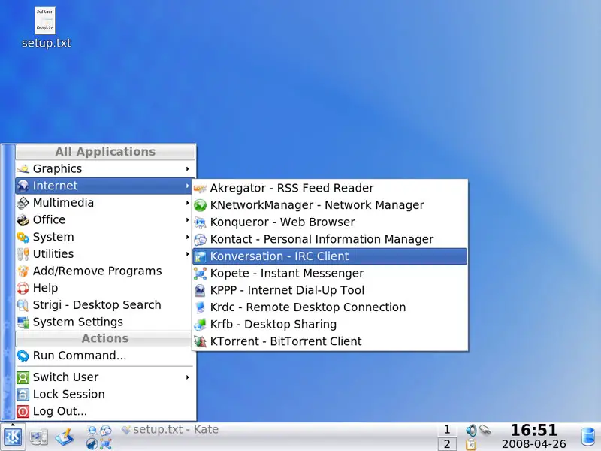Image resolution: width=601 pixels, height=451 pixels.
Task: Open Kontact - Personal Information Manager
Action: click(x=330, y=239)
